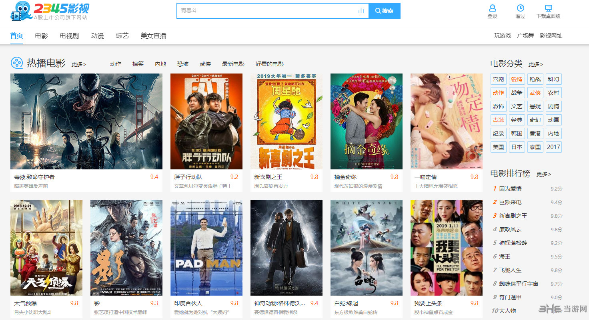This screenshot has width=589, height=320.
Task: Select the 枪战 category tag
Action: point(535,79)
